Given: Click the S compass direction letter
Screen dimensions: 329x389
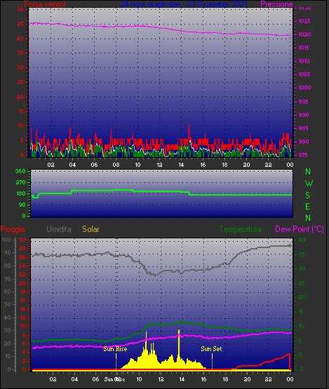Looking at the screenshot, I should [308, 196].
